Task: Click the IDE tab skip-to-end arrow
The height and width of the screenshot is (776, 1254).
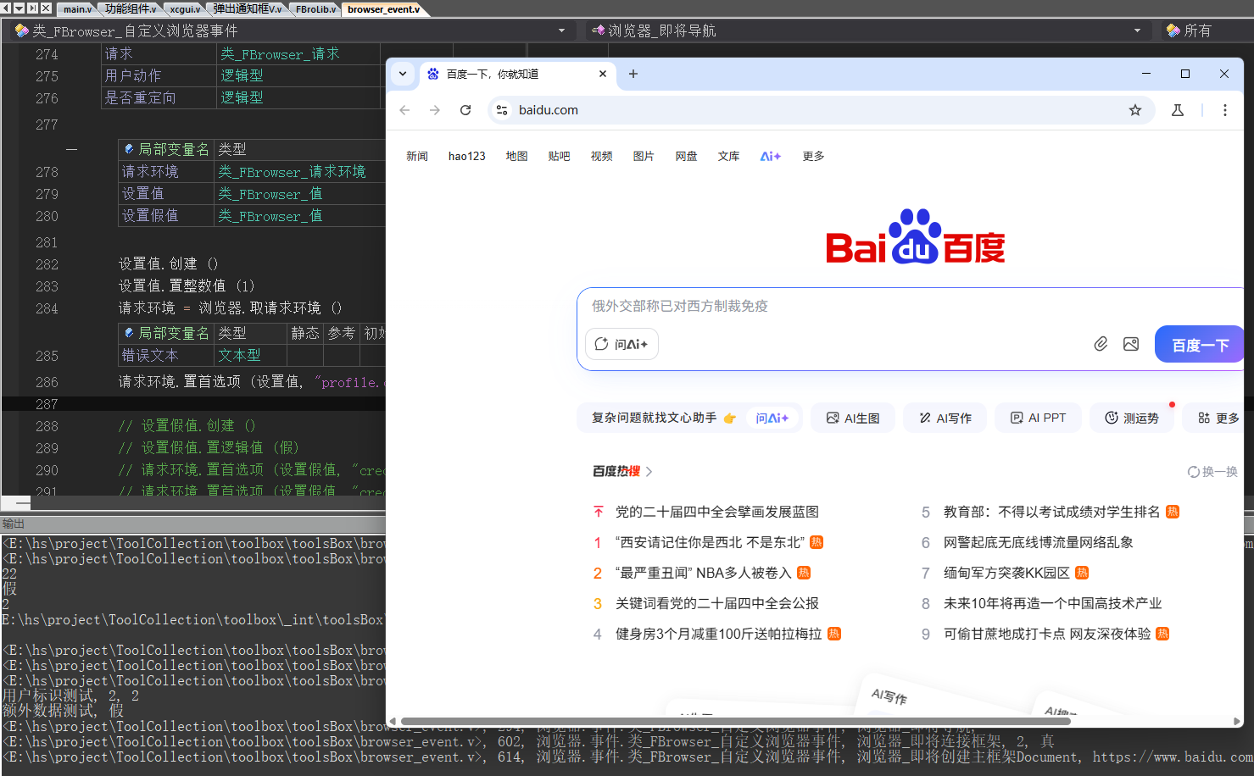Action: pyautogui.click(x=32, y=8)
